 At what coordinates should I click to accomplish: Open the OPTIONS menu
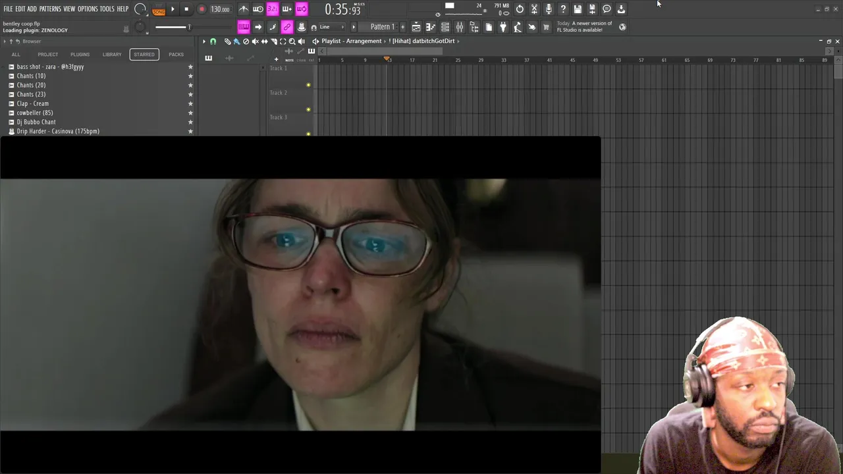pyautogui.click(x=88, y=9)
